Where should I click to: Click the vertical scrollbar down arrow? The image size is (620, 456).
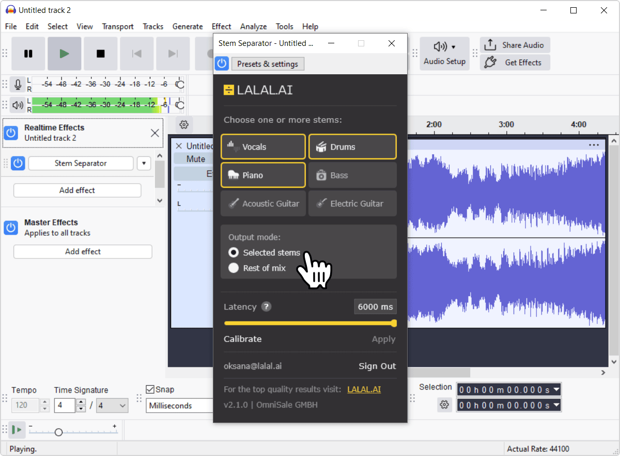pyautogui.click(x=613, y=362)
